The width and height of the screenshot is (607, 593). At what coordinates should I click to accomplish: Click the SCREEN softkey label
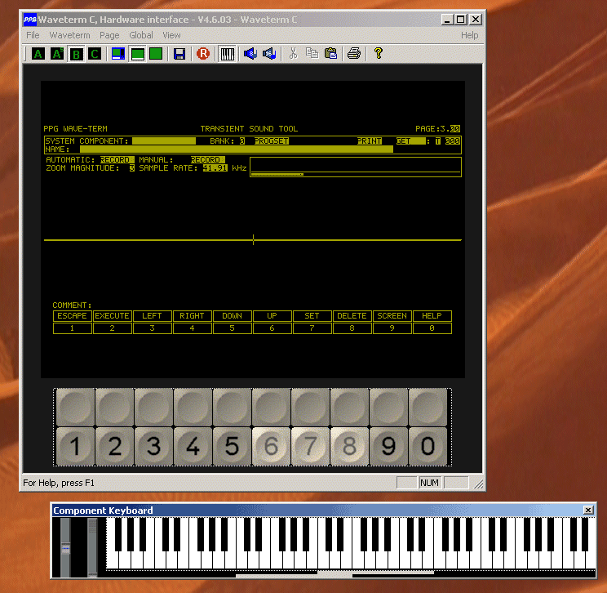[392, 316]
